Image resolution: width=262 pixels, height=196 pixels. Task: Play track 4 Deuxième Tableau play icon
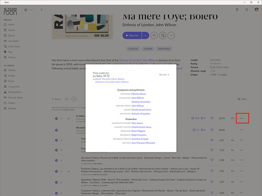point(57,160)
